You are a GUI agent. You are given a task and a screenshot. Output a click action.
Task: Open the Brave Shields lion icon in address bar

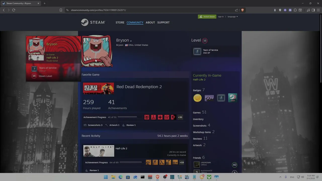(x=243, y=10)
